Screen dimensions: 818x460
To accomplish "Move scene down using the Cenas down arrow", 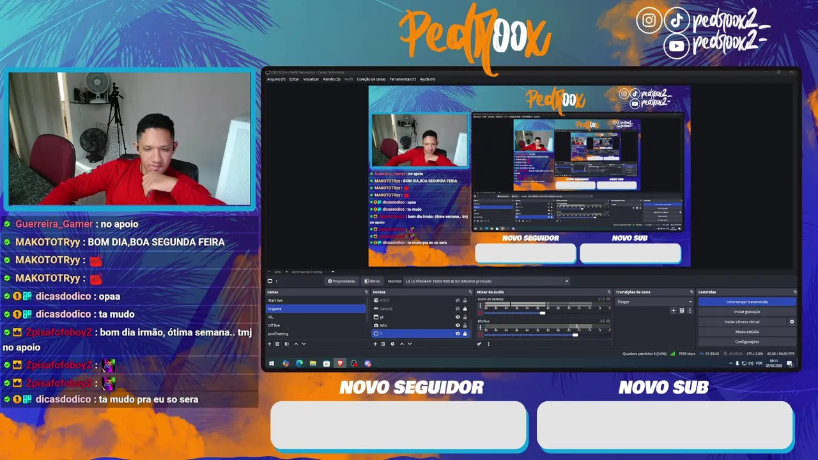I will click(304, 344).
